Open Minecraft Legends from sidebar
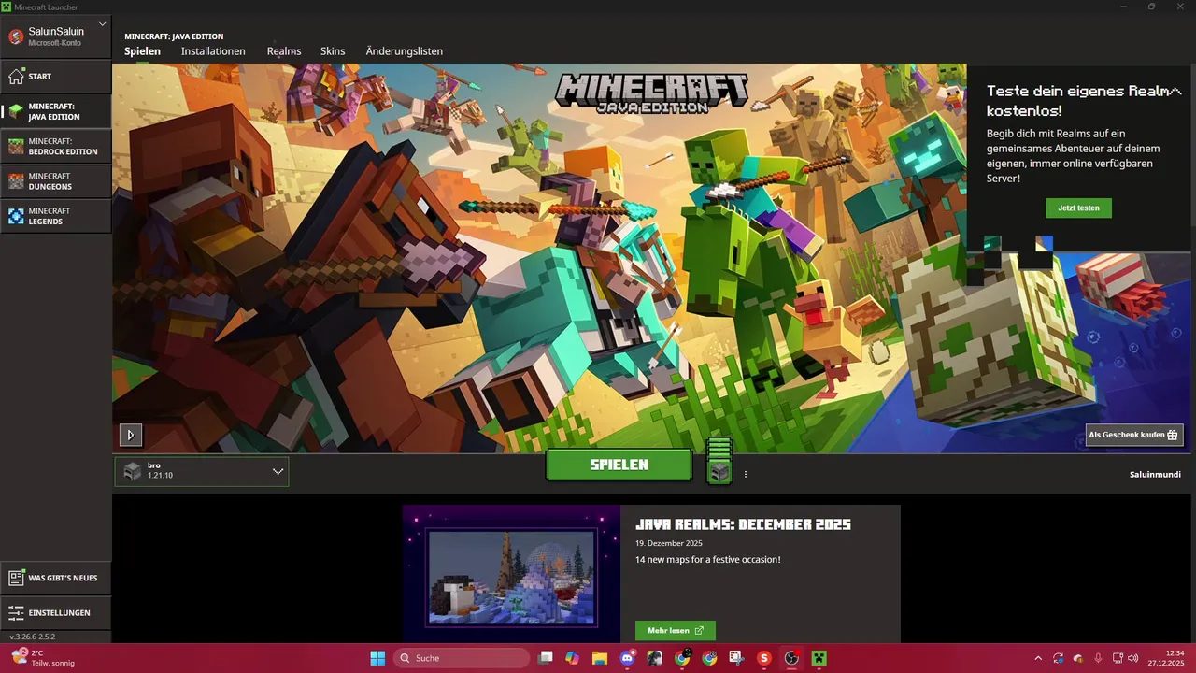The height and width of the screenshot is (673, 1196). coord(56,216)
